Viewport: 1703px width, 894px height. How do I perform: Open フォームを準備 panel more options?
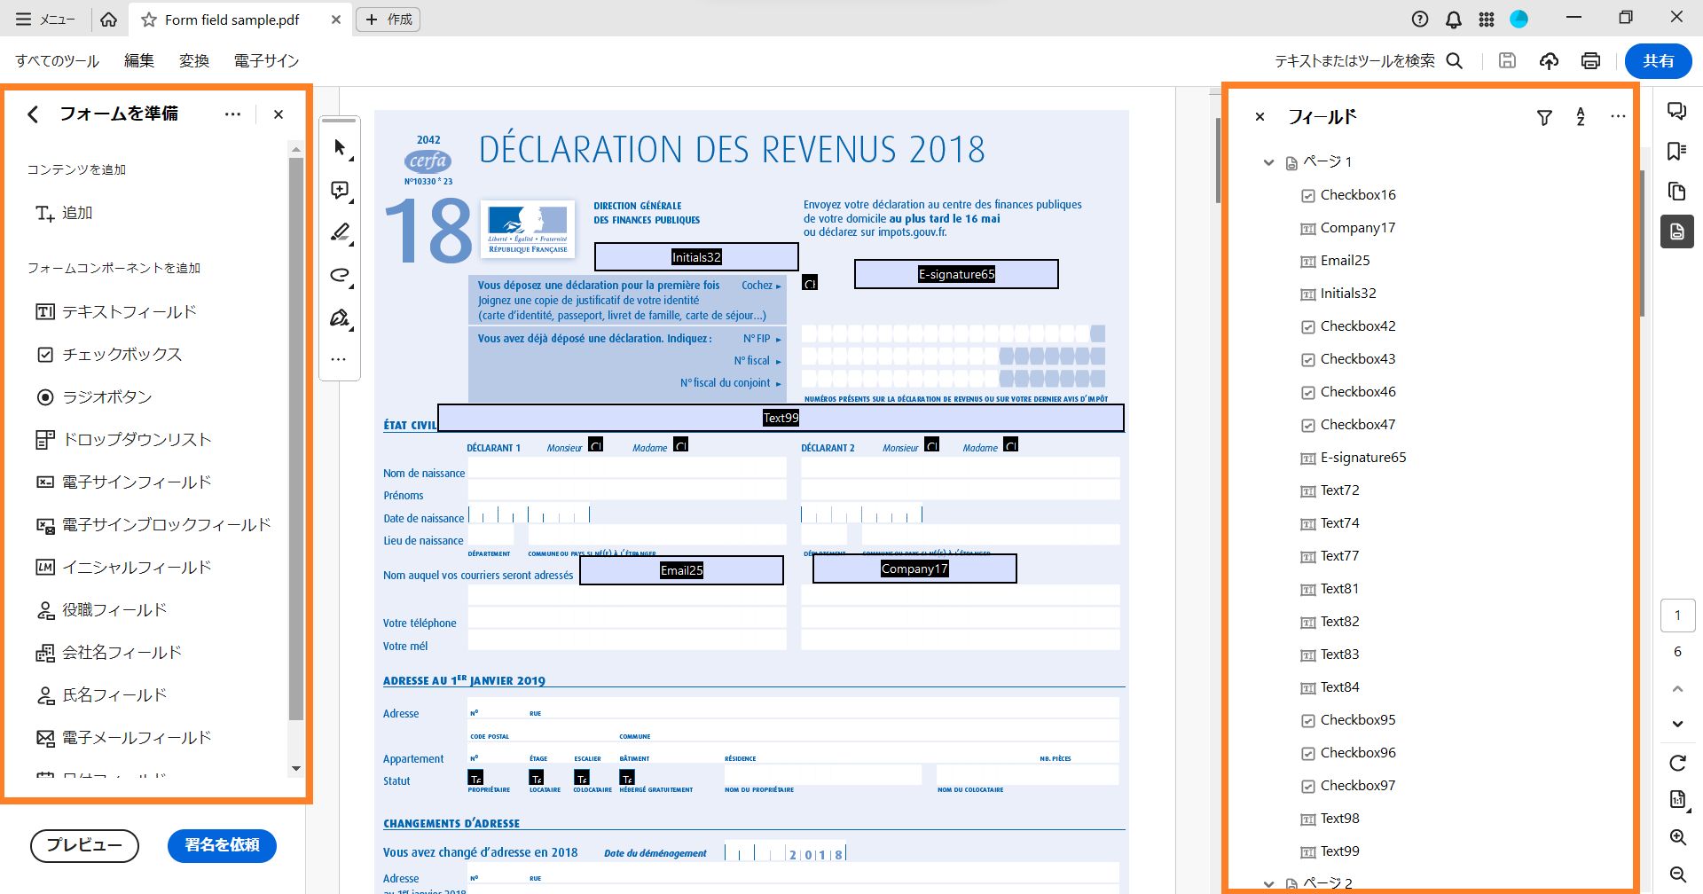[232, 114]
